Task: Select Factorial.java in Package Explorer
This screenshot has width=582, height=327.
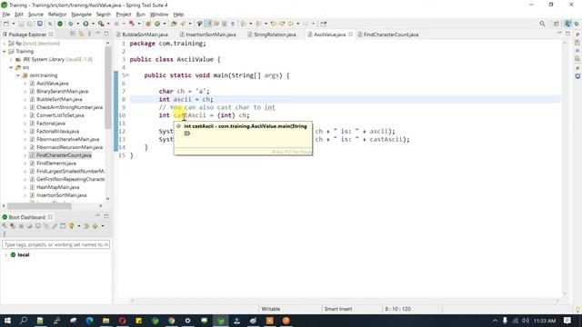Action: coord(51,124)
